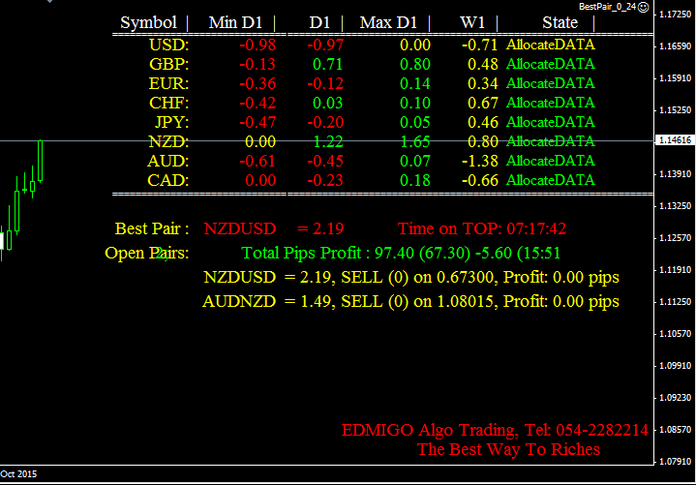The height and width of the screenshot is (485, 696).
Task: Click the AUDNZD SELL on 1.08015 line
Action: [x=410, y=301]
